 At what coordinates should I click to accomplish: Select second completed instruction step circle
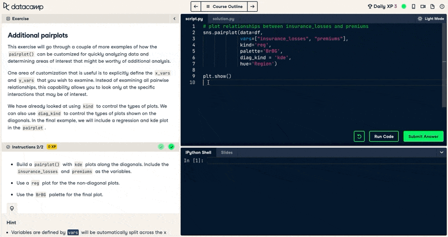(x=171, y=147)
